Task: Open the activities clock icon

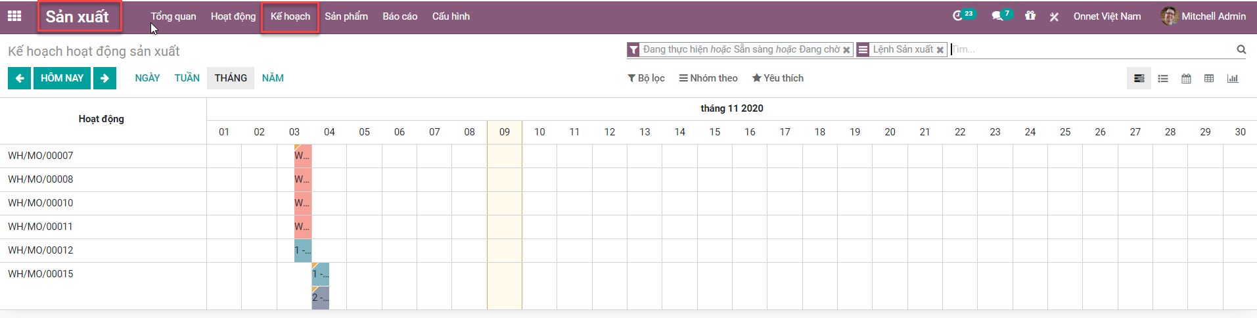Action: pyautogui.click(x=959, y=16)
